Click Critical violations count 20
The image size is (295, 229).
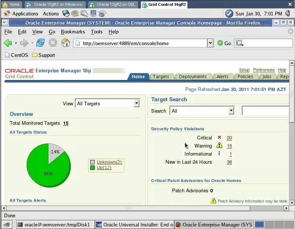pyautogui.click(x=229, y=138)
